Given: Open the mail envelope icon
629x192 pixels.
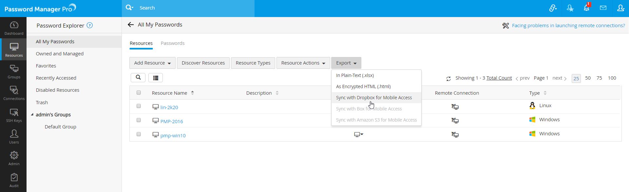Looking at the screenshot, I should (603, 8).
